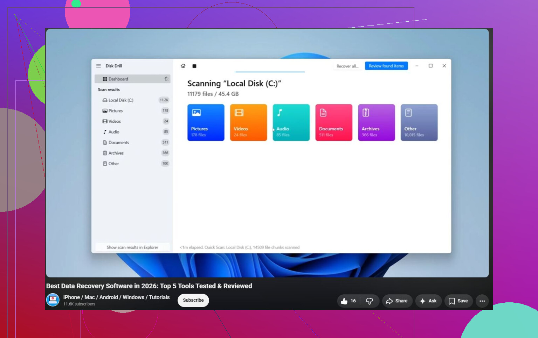Go to Disk Drill home screen icon
This screenshot has height=338, width=538.
[x=183, y=66]
